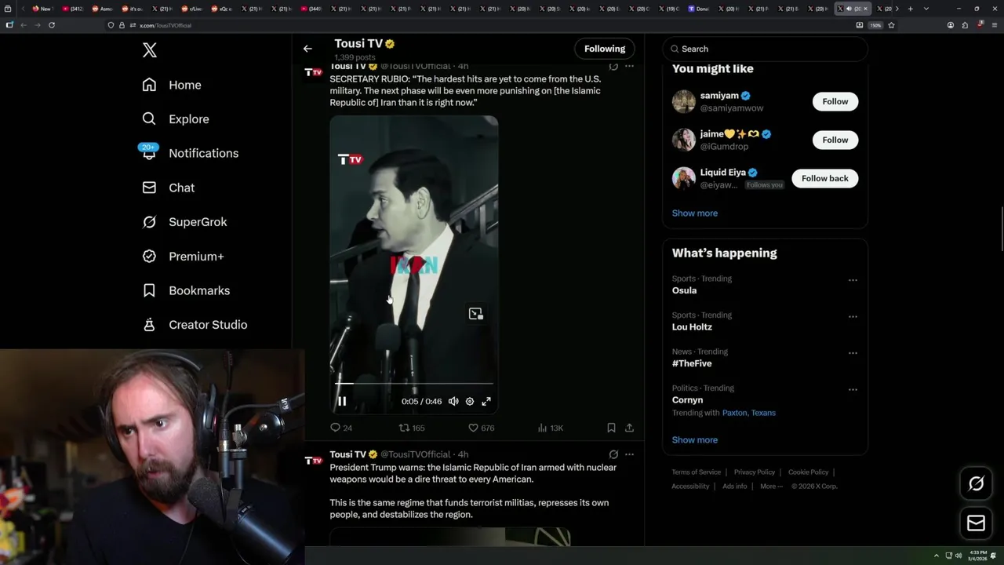Repost the Rubio post
This screenshot has height=565, width=1004.
(x=412, y=428)
